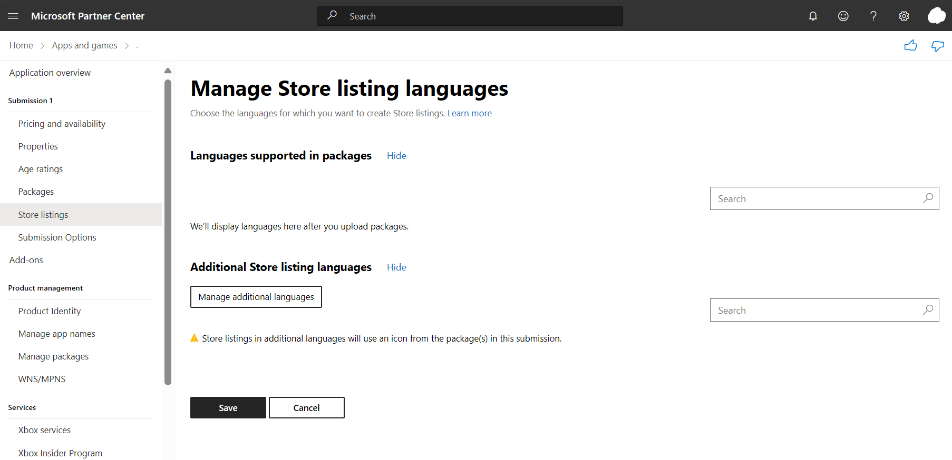Open Add-ons in sidebar
The image size is (952, 460).
click(26, 260)
